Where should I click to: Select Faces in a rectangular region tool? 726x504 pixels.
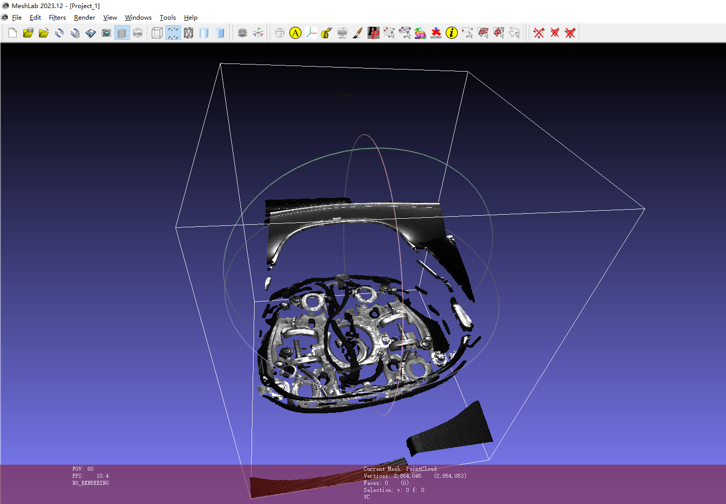tap(483, 33)
